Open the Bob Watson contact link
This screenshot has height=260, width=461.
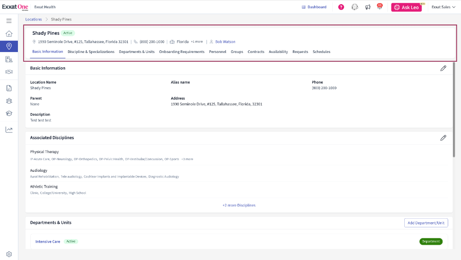pos(225,42)
